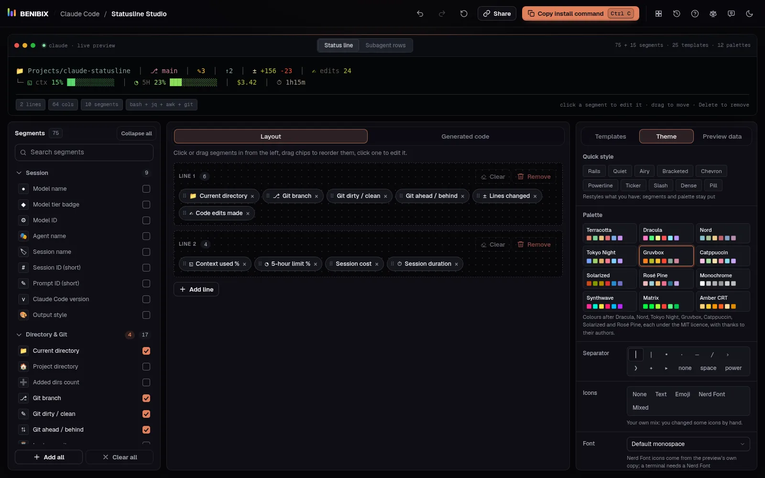Open the feedback chat icon
Screen dimensions: 765x478
tap(731, 14)
